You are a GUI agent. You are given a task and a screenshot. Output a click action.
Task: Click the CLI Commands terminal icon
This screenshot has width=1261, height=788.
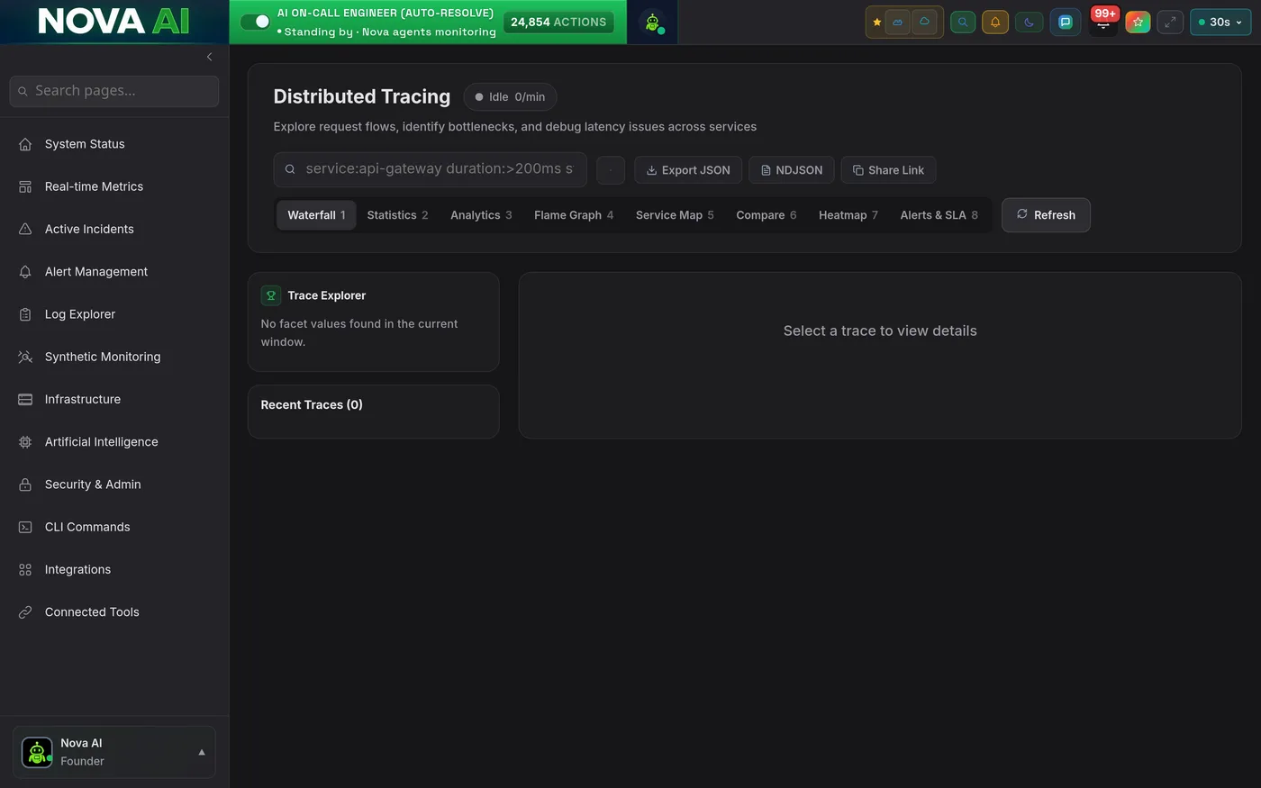[25, 527]
